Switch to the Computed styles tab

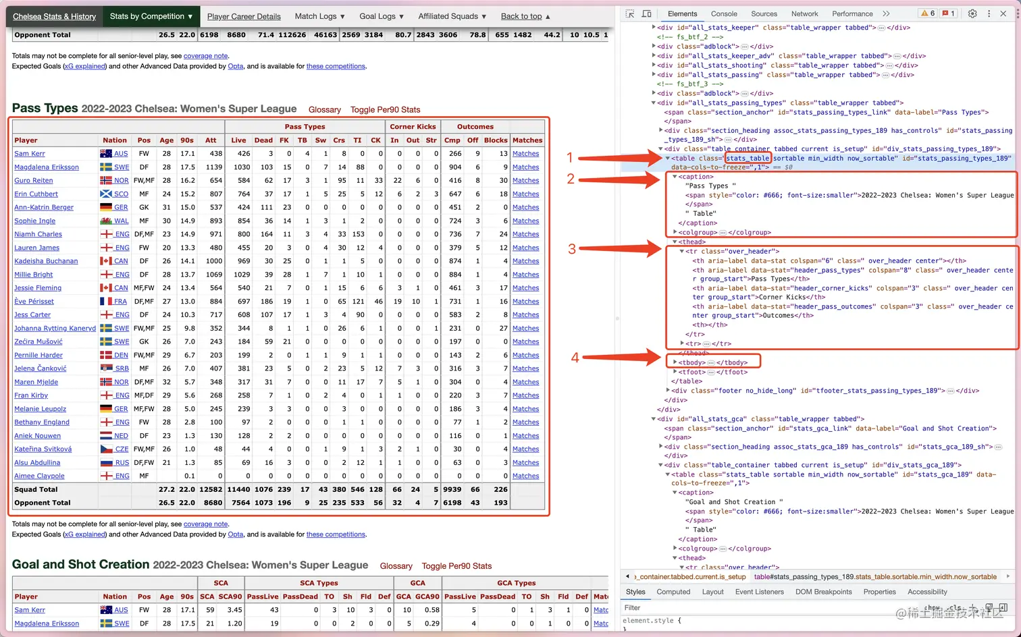click(x=673, y=592)
